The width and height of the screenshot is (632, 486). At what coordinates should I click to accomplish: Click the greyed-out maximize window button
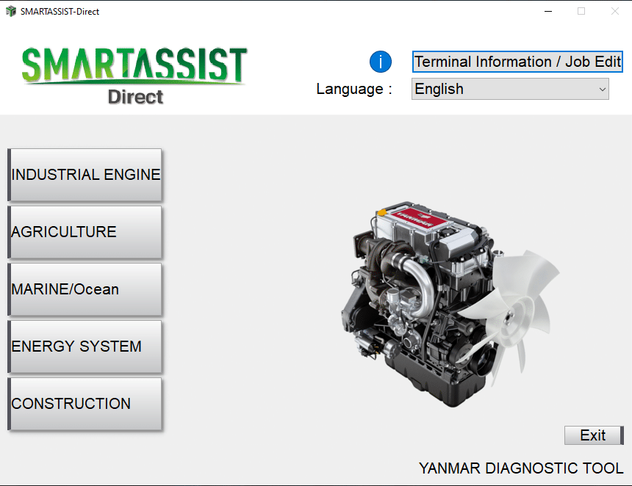(581, 11)
